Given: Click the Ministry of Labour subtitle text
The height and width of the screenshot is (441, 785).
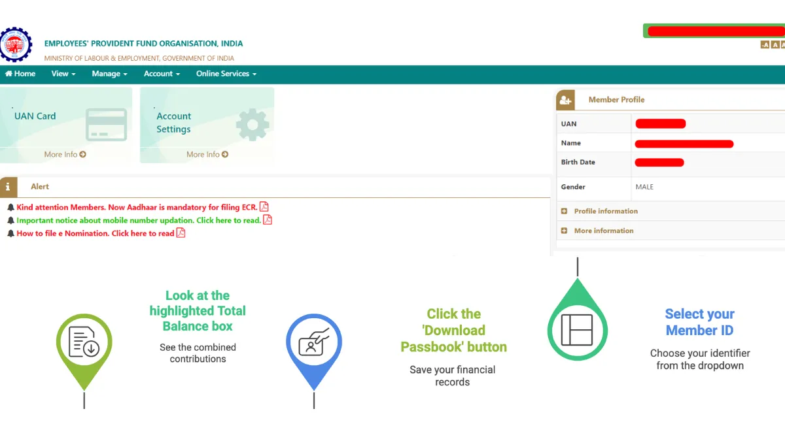Looking at the screenshot, I should 139,58.
